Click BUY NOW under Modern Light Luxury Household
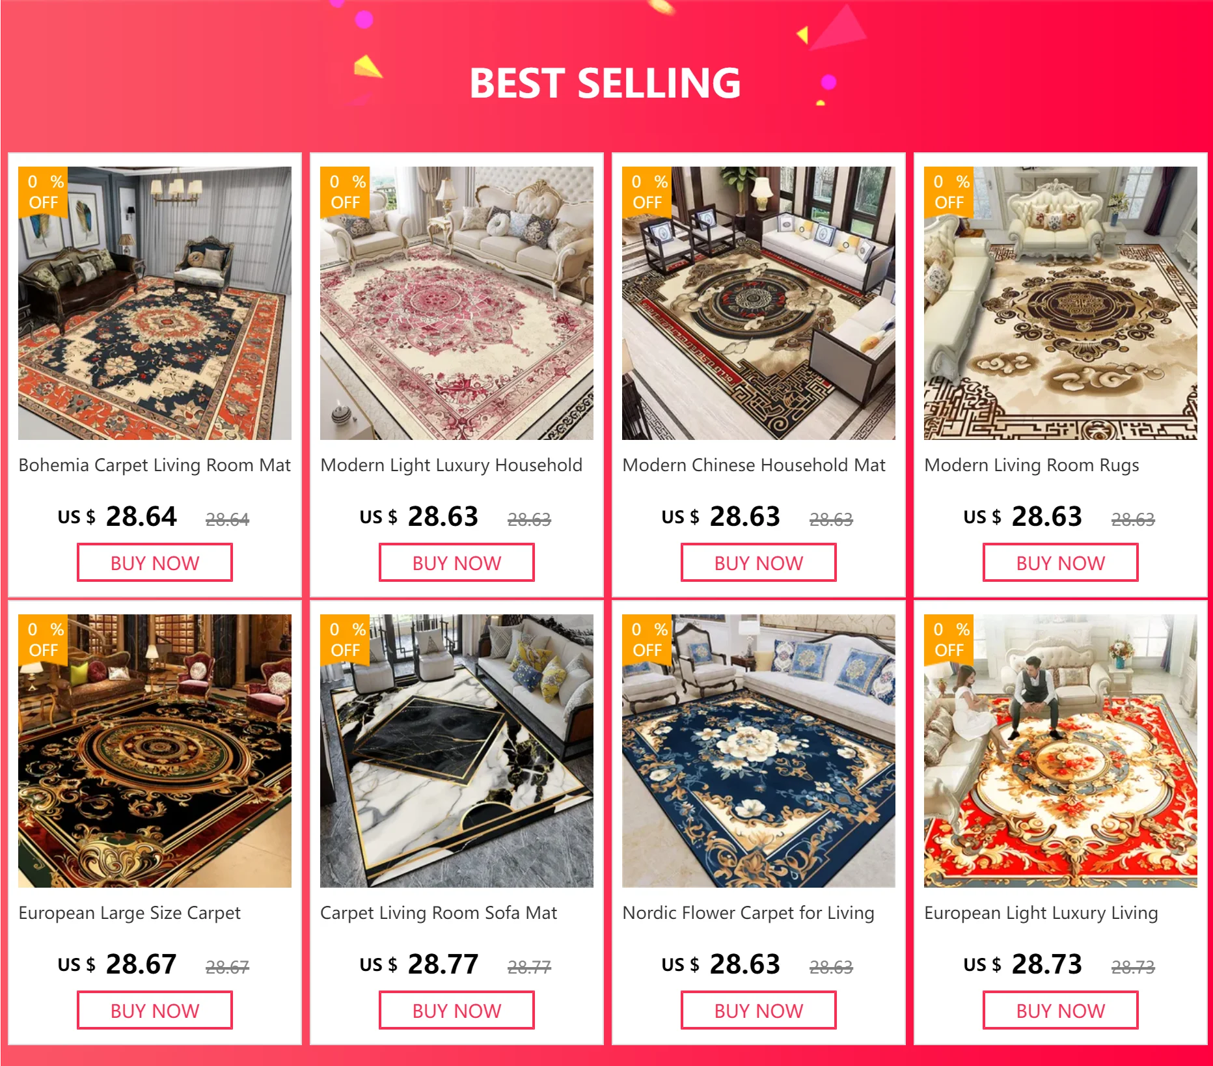1213x1066 pixels. point(457,563)
